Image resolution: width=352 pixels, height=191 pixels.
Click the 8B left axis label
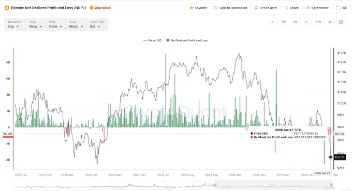[8, 62]
